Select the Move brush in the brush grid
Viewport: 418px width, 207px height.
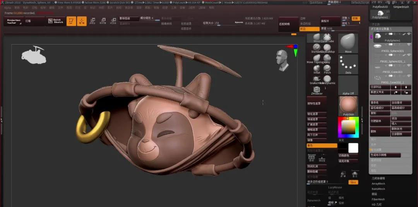(317, 38)
